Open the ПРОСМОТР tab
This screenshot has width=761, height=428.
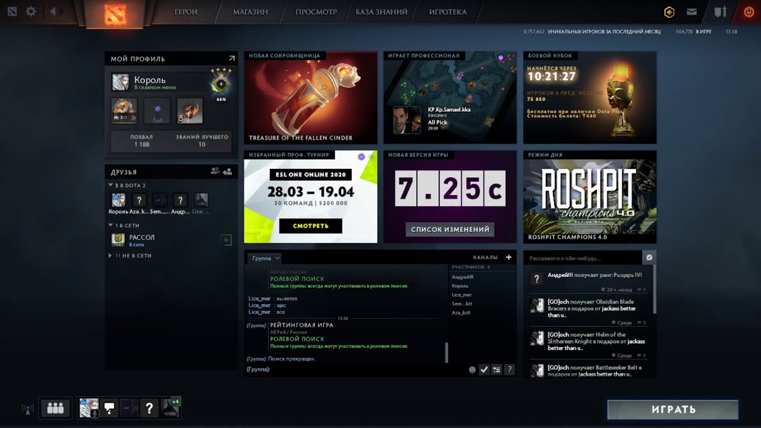[316, 12]
